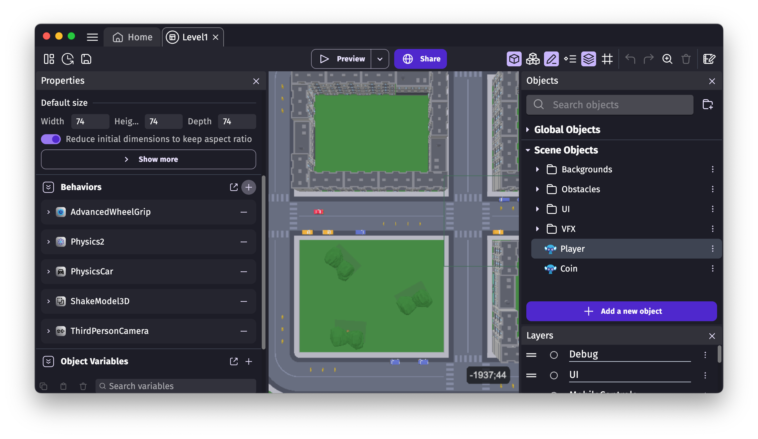
Task: Expand the Obstacles scene folder
Action: (538, 189)
